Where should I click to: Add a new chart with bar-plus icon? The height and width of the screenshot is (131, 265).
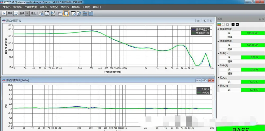coord(79,13)
